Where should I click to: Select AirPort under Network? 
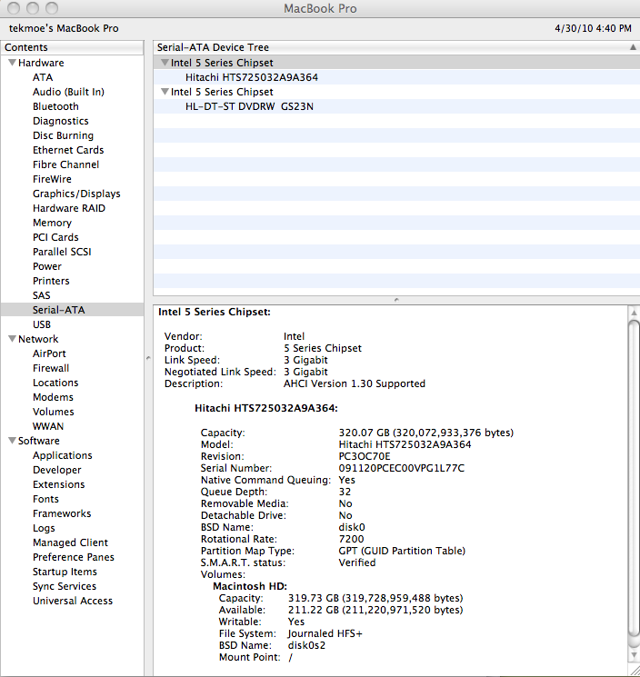(49, 353)
